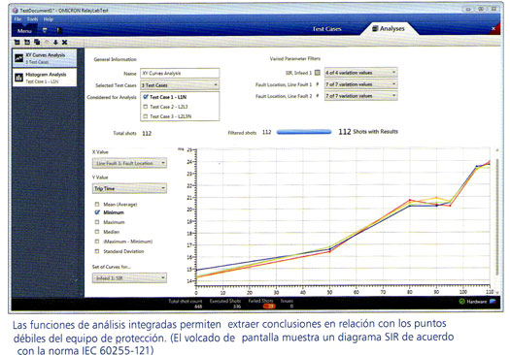
Task: Open the Line Fault 1 variation values dropdown
Action: (x=360, y=84)
